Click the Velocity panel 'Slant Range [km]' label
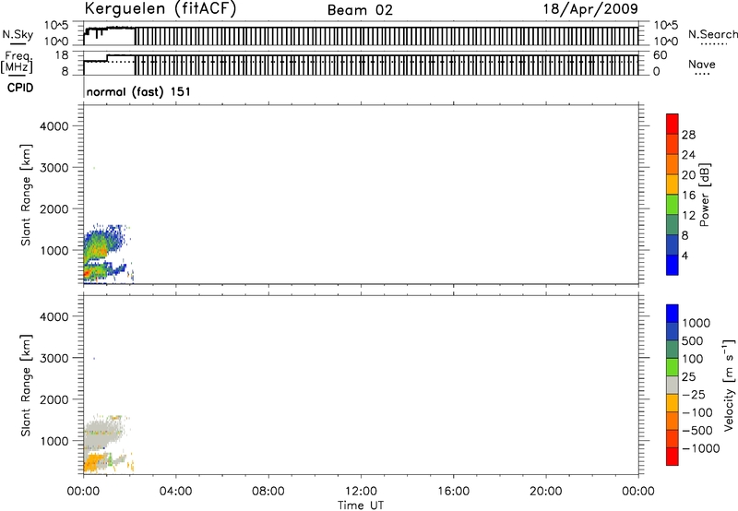This screenshot has height=511, width=738. [x=26, y=386]
